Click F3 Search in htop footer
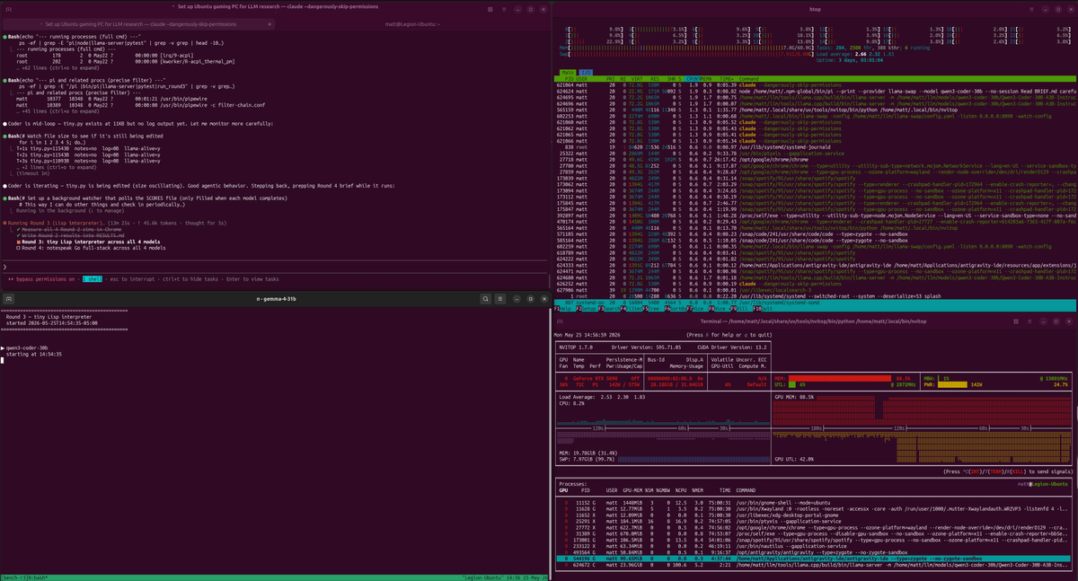1078x581 pixels. [611, 308]
